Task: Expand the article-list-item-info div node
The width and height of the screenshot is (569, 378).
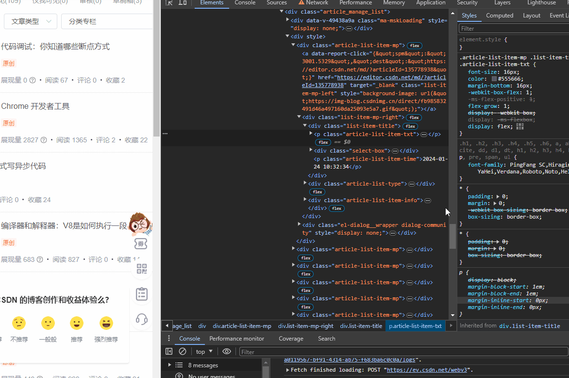Action: pyautogui.click(x=305, y=199)
